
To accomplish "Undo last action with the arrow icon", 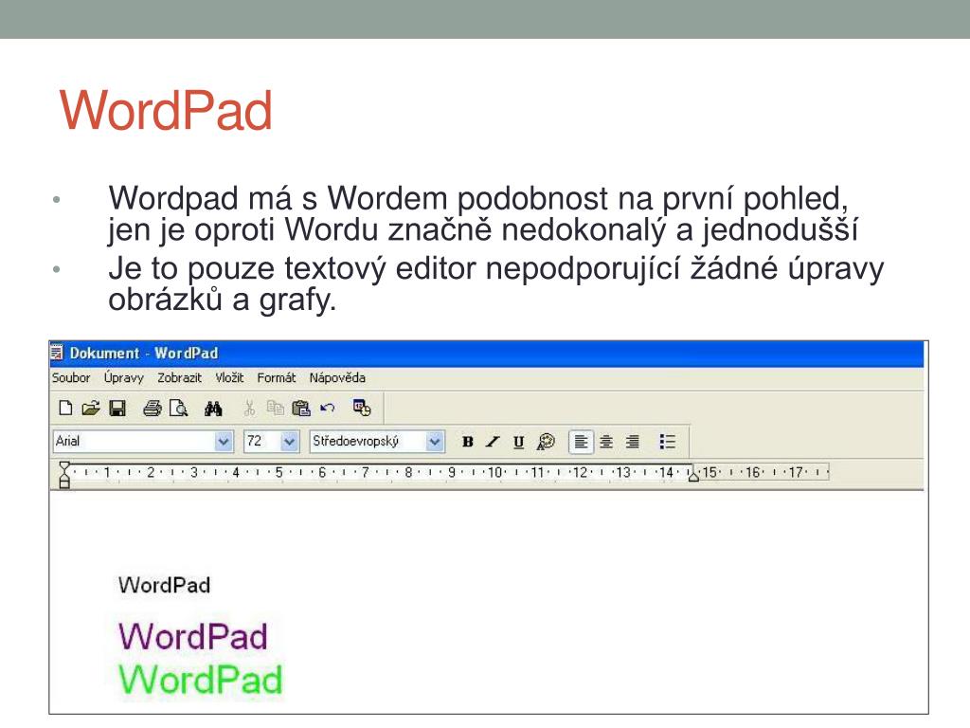I will pos(327,408).
